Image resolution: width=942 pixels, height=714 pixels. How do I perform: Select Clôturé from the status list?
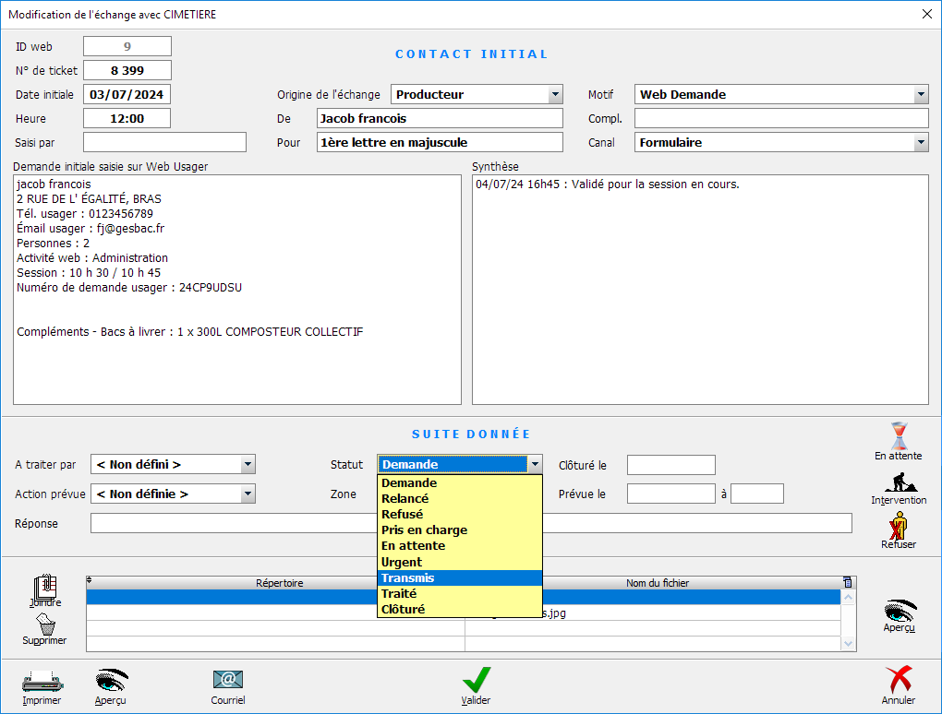pos(459,610)
